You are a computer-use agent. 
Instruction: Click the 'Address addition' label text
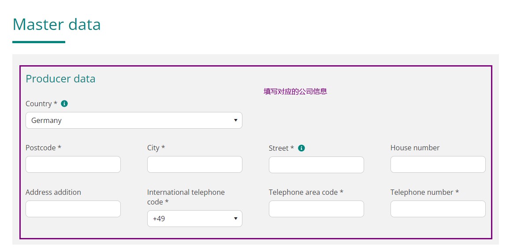(x=53, y=192)
